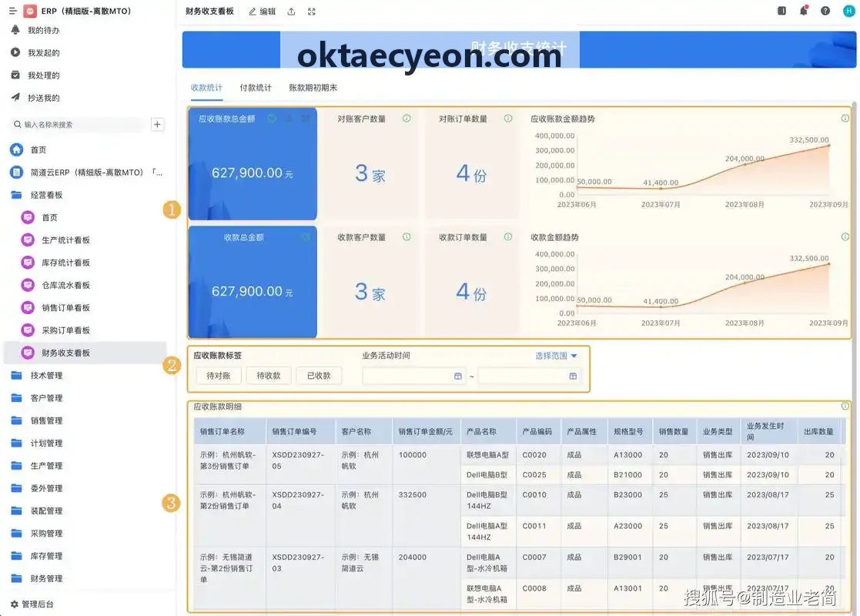Toggle fullscreen view icon in header
This screenshot has height=616, width=860.
coord(312,12)
